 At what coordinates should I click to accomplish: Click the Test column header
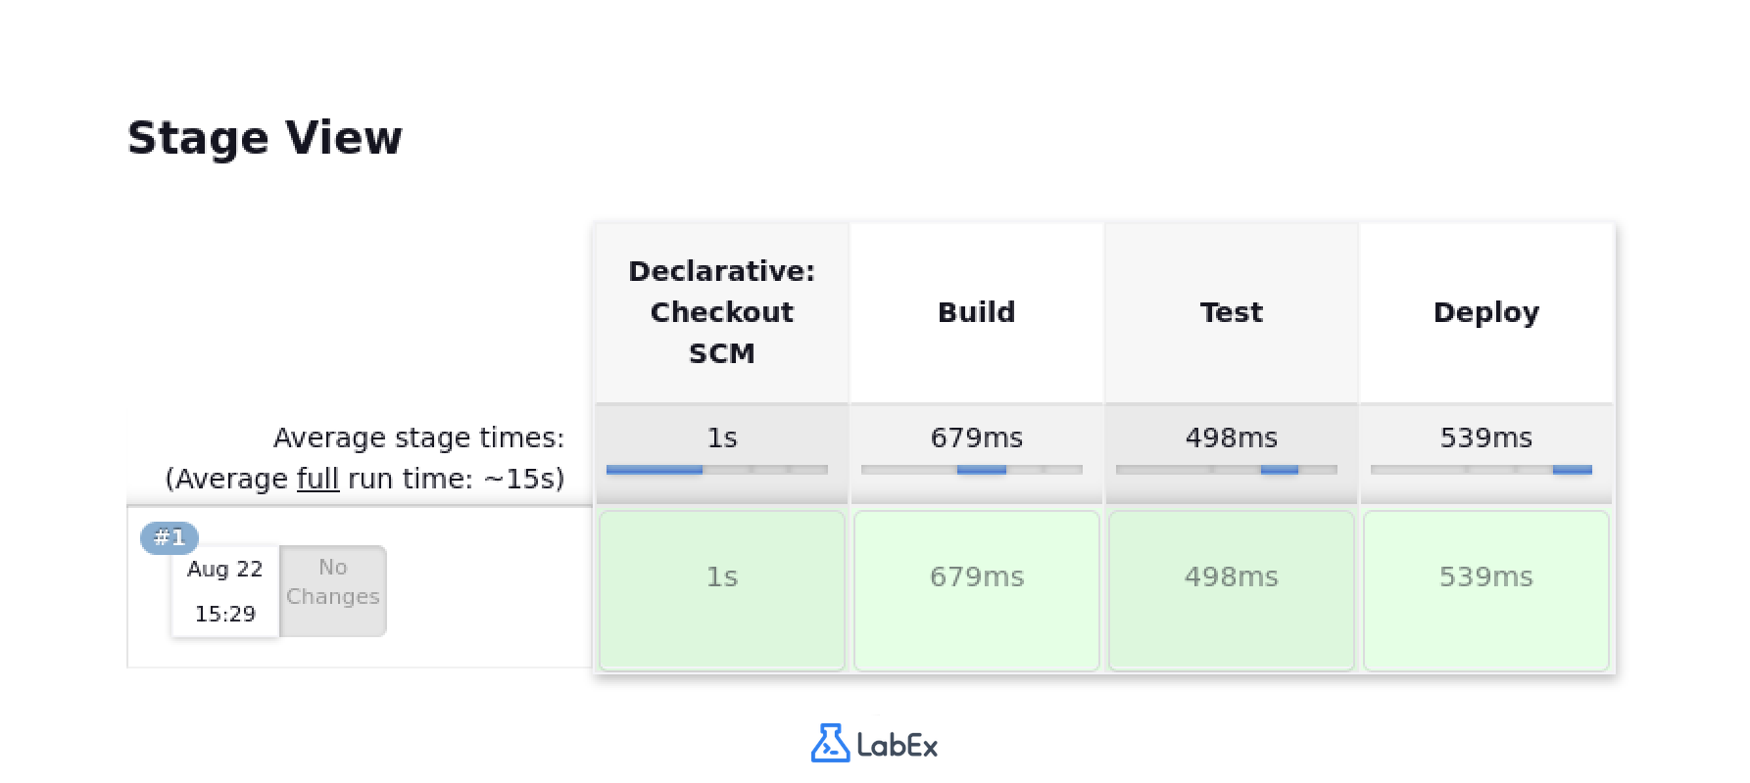point(1231,311)
